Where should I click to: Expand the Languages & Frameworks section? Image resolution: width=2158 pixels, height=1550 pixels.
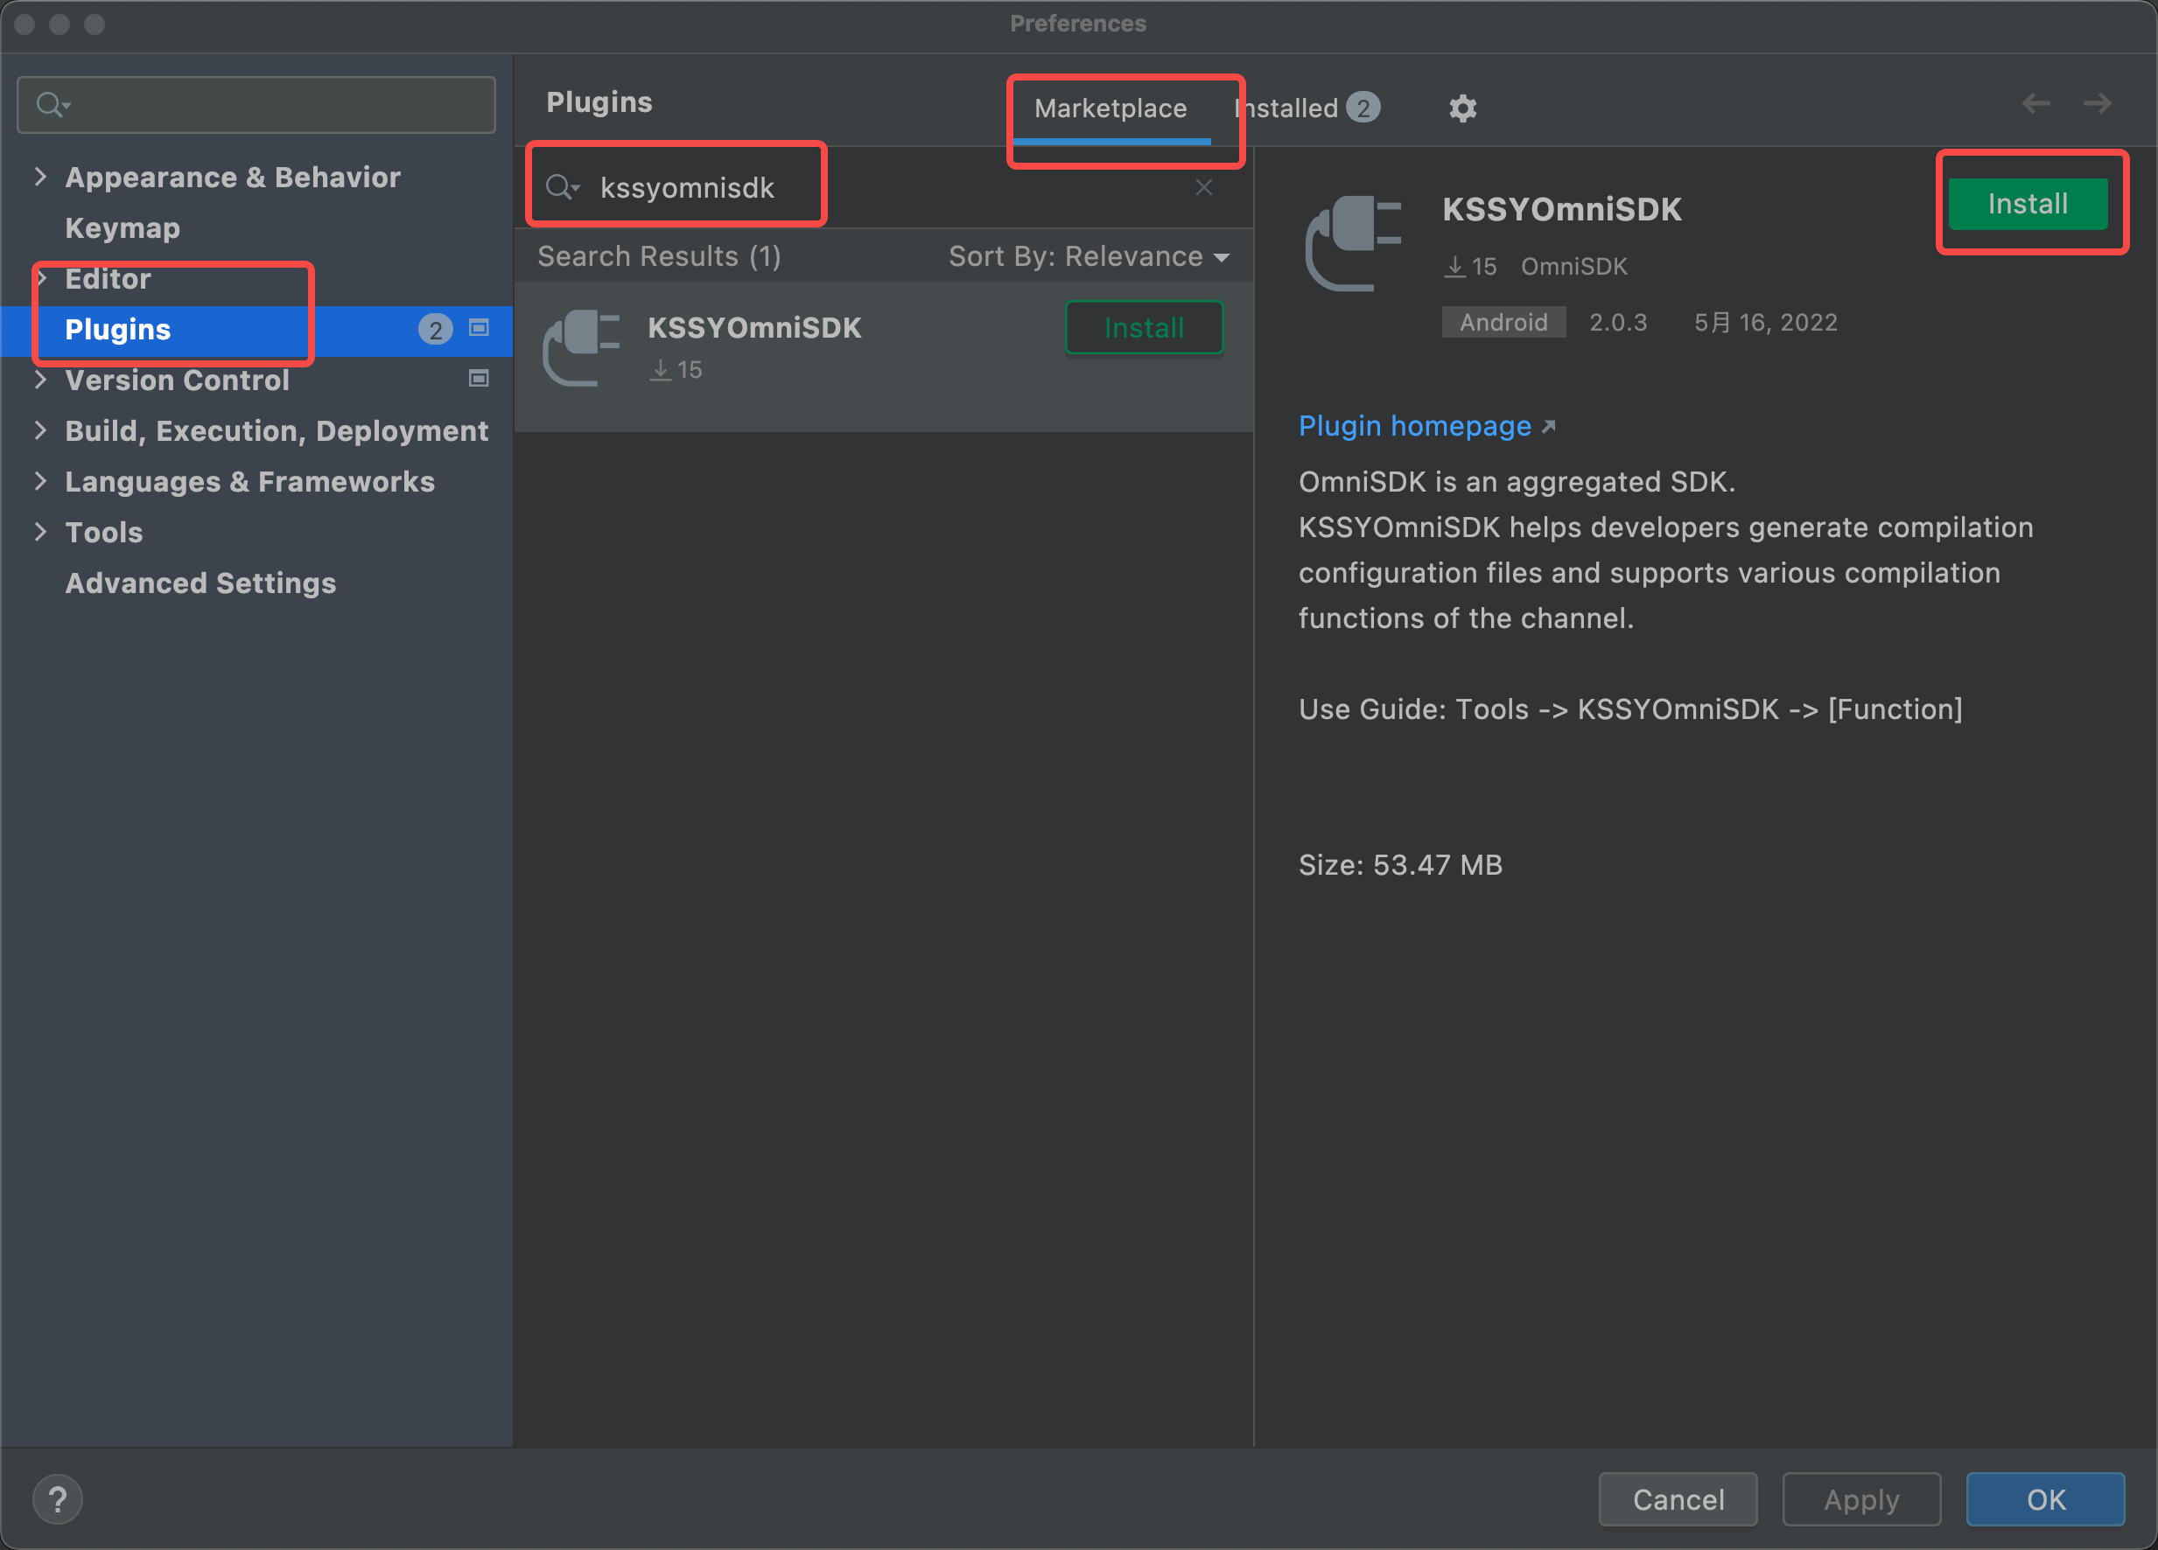[40, 480]
